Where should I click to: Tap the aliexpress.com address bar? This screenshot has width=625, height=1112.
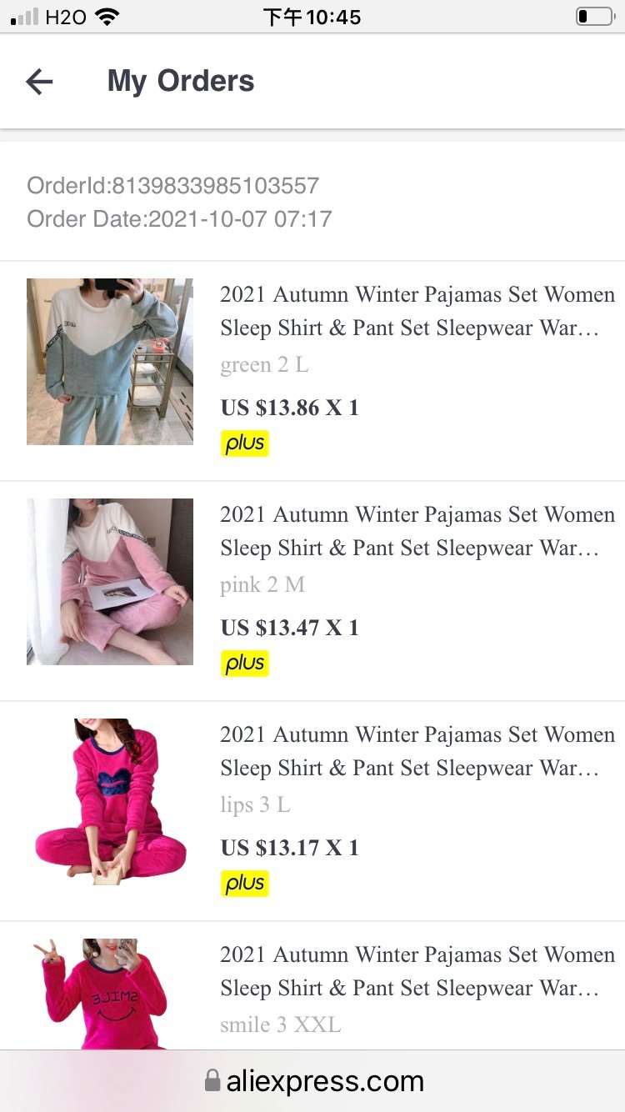[312, 1081]
